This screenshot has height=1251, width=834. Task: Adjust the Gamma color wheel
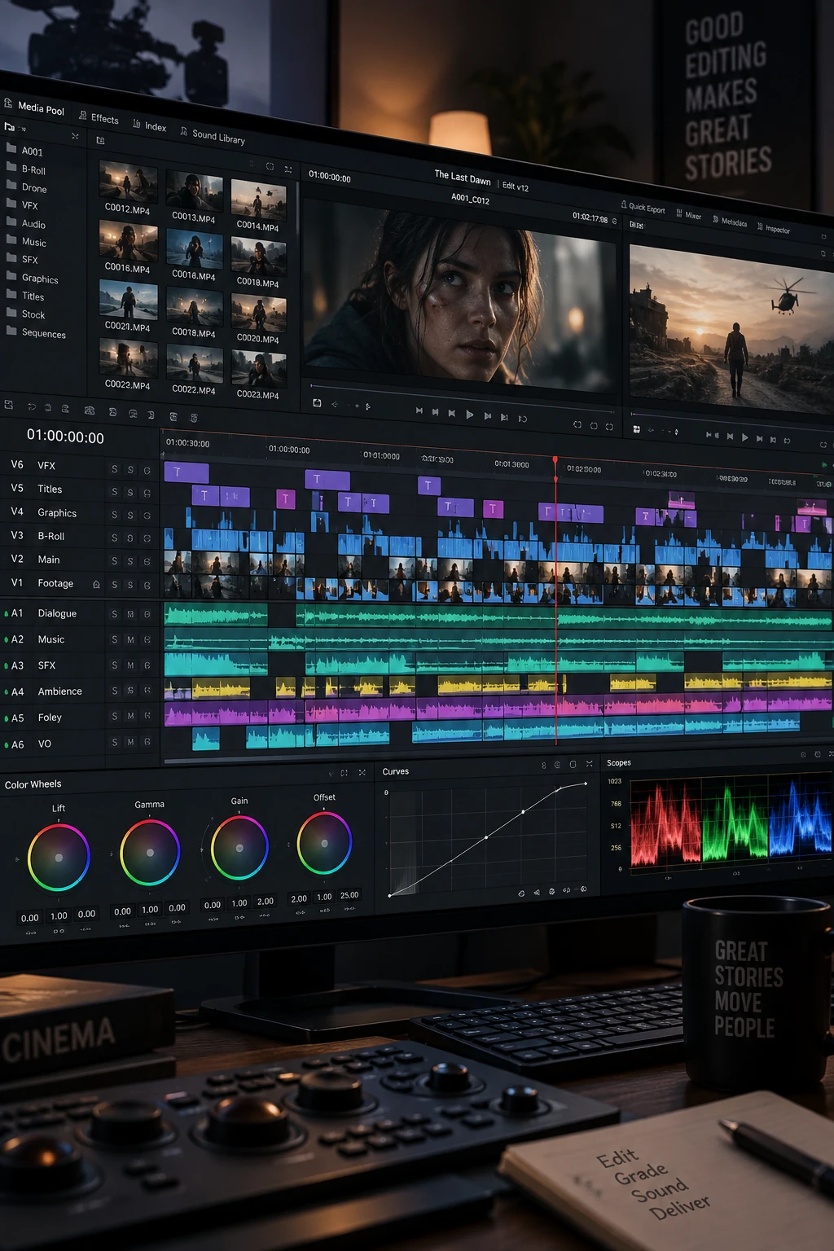(150, 853)
